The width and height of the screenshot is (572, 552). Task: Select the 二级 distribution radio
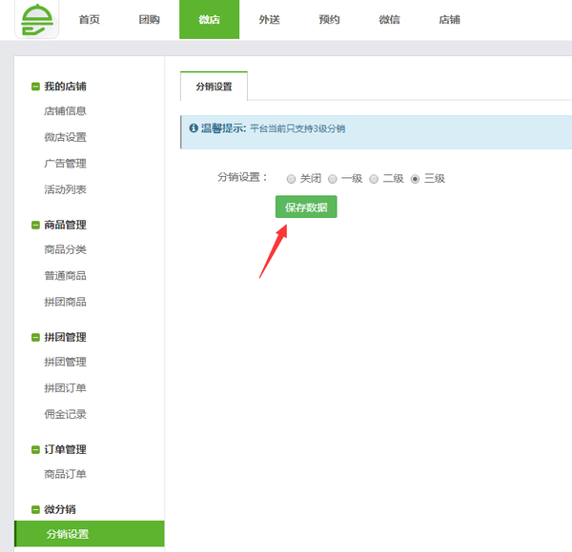click(374, 179)
